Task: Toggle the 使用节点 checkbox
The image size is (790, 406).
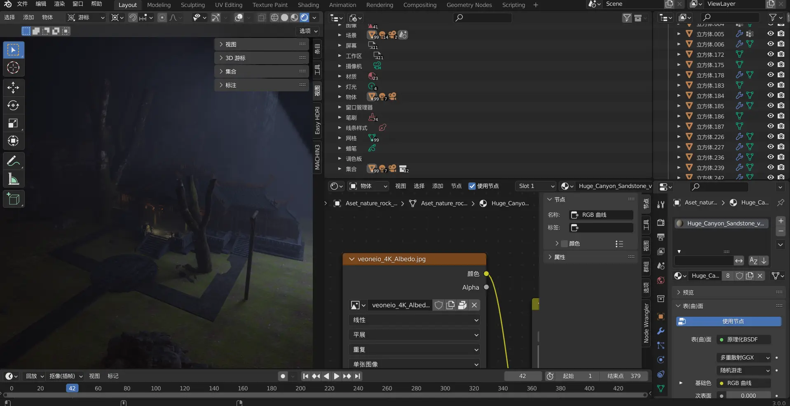Action: (x=472, y=186)
